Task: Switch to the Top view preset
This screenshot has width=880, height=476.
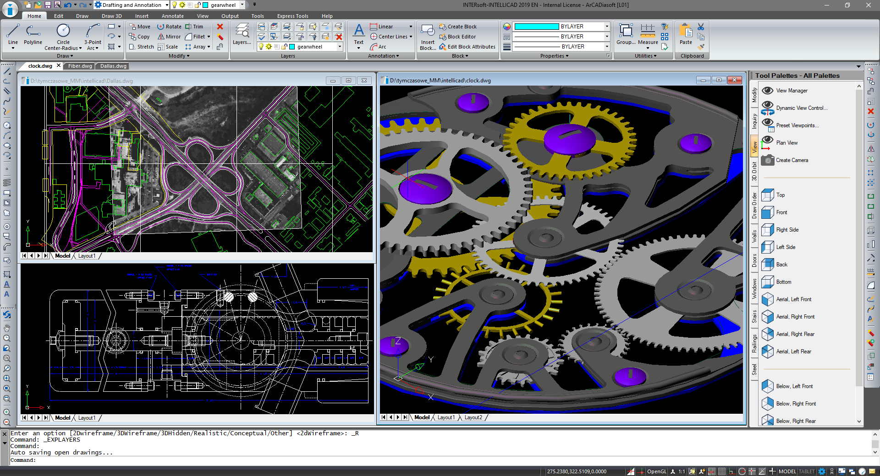Action: click(773, 195)
